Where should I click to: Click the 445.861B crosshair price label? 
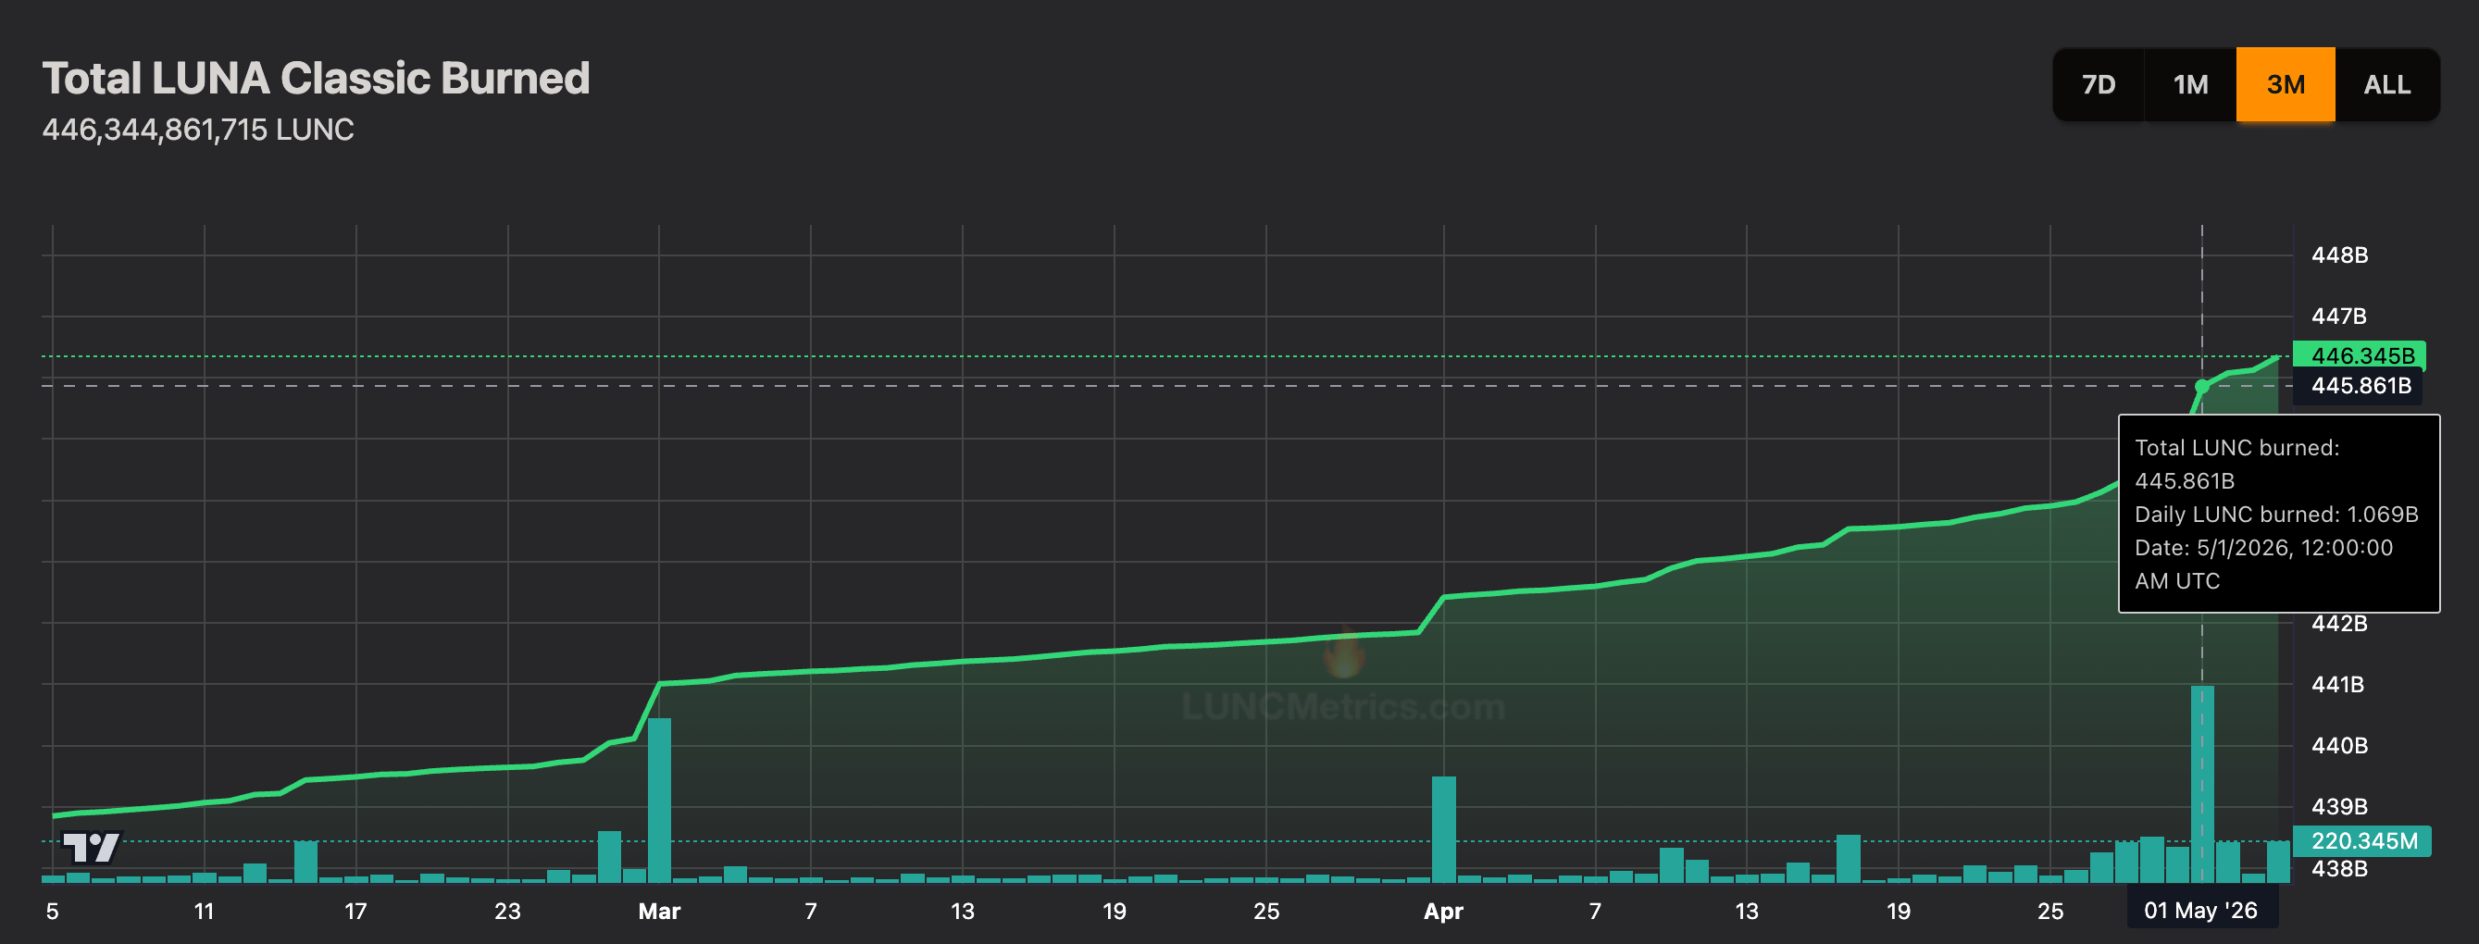point(2359,386)
